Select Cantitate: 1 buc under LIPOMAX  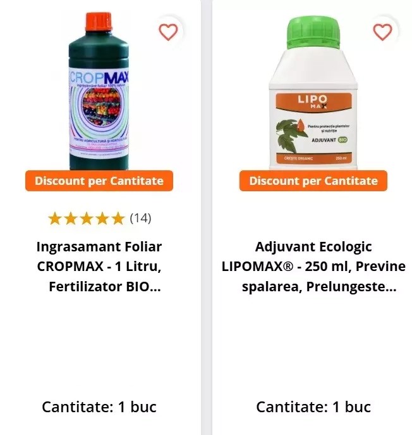point(313,407)
